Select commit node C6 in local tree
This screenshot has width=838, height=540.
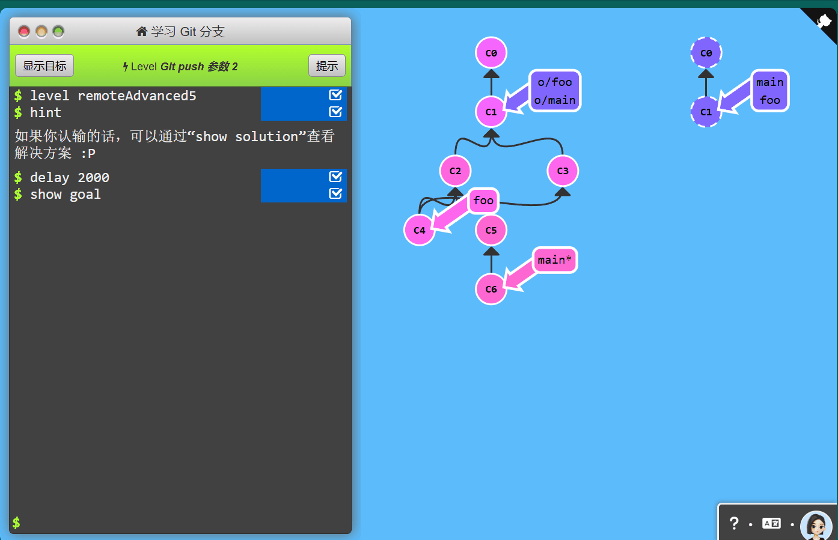(x=491, y=289)
